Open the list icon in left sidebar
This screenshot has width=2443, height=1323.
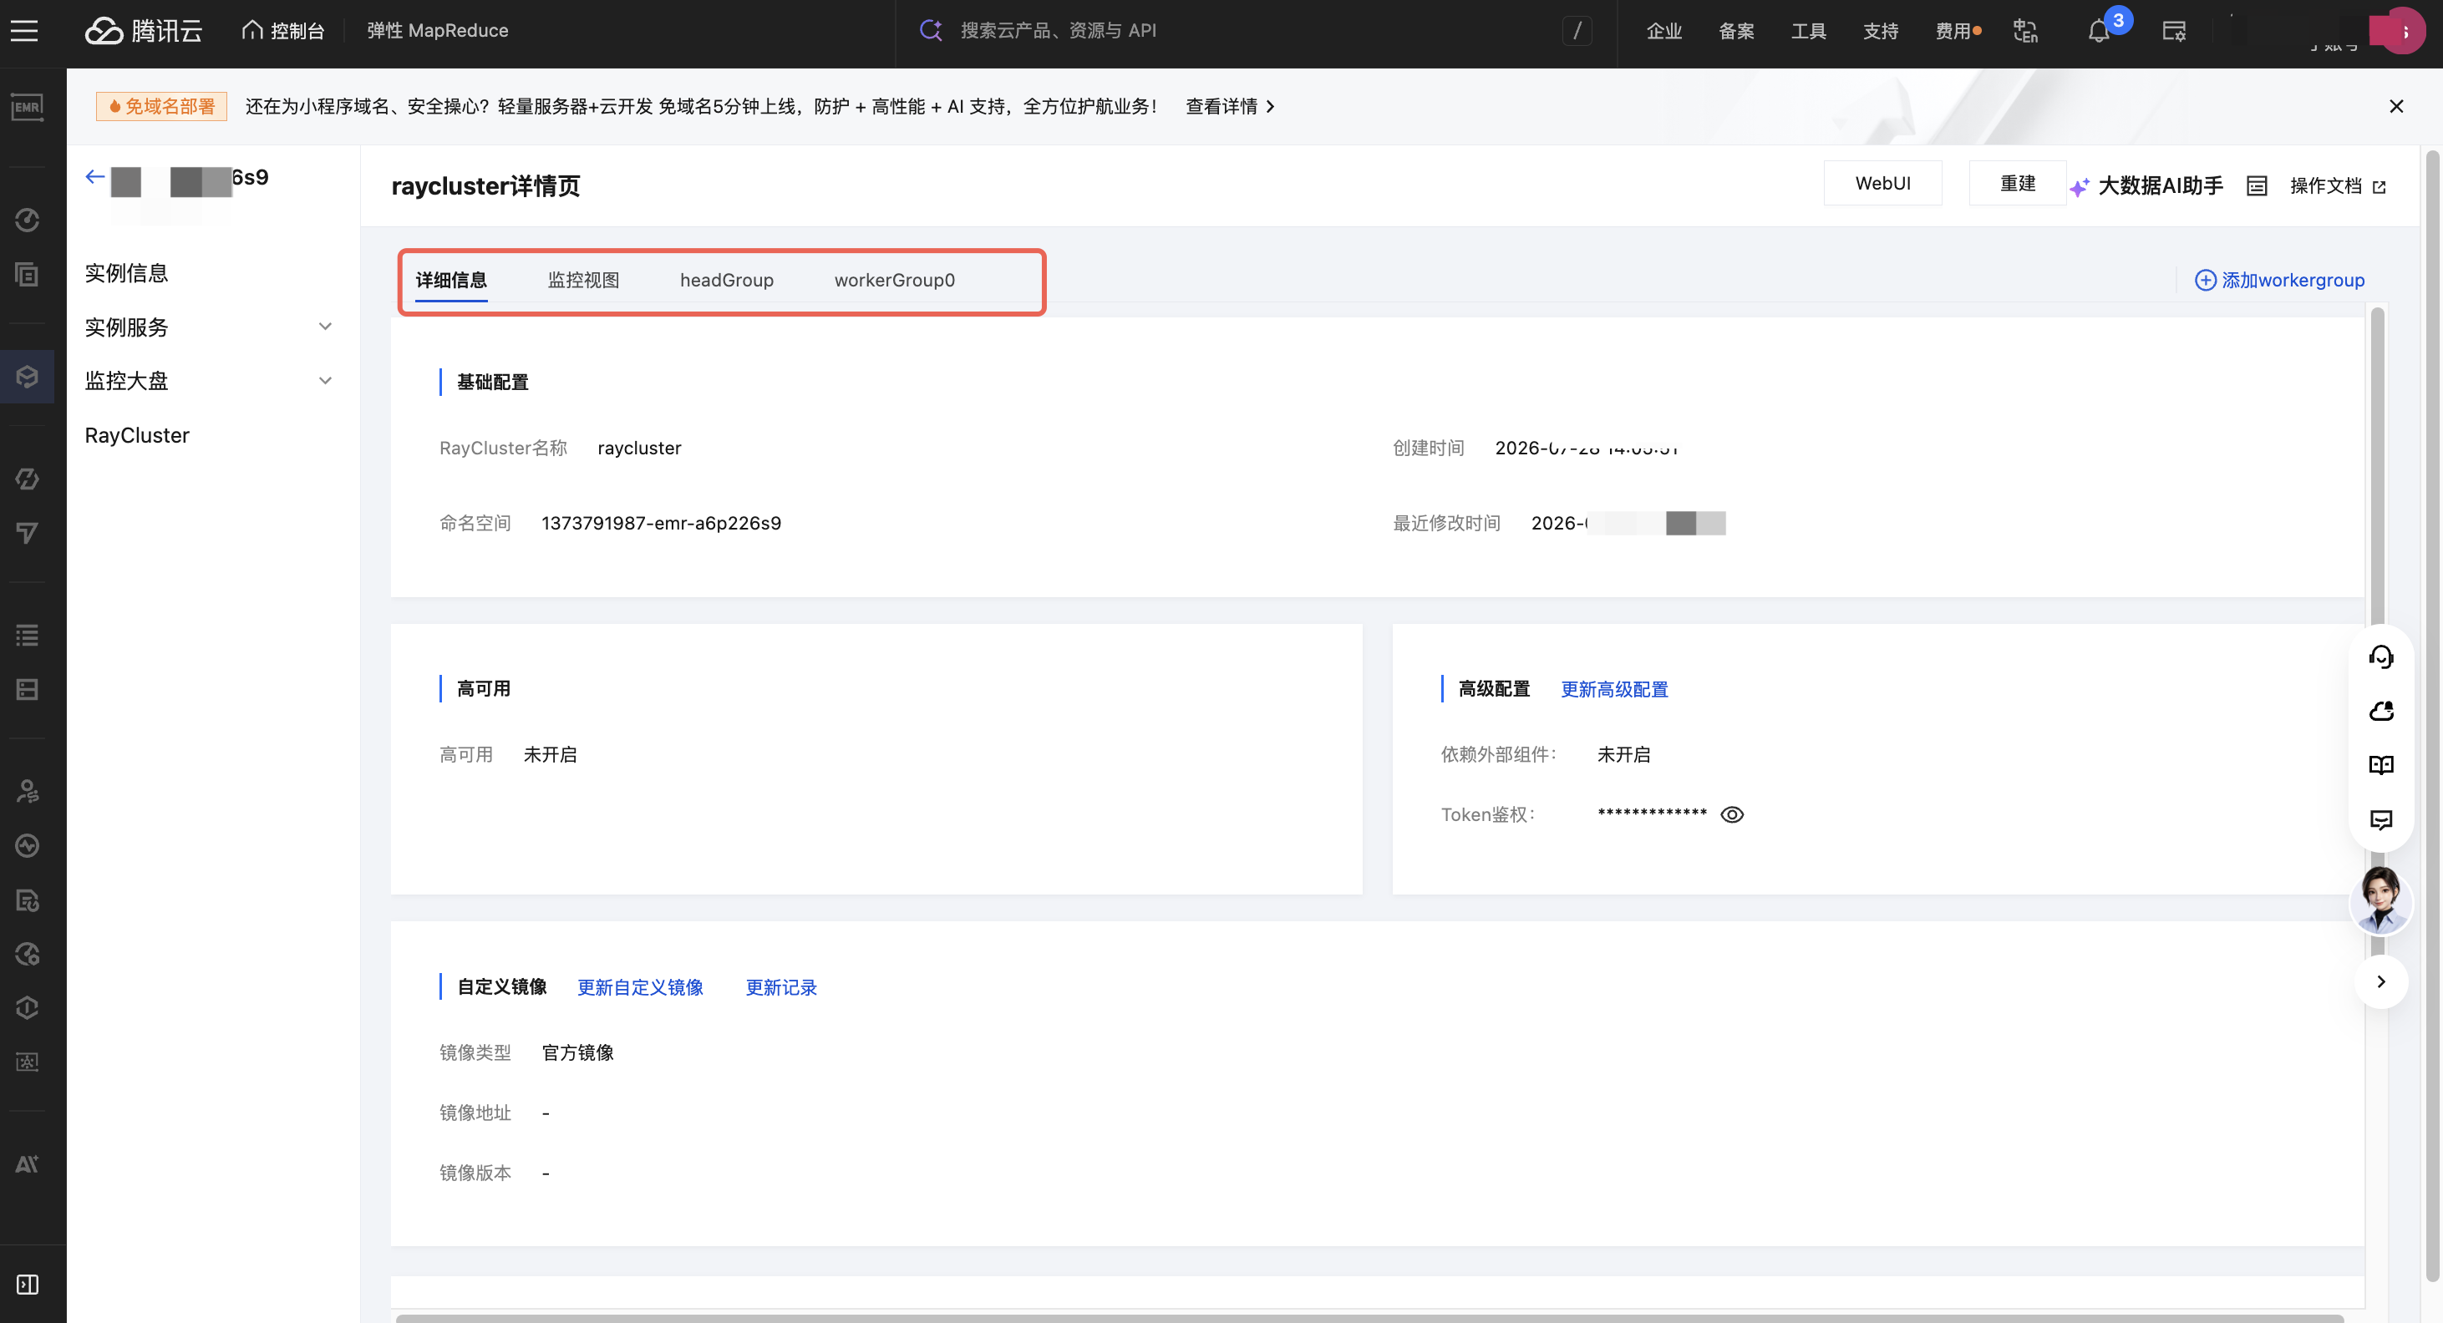coord(27,636)
